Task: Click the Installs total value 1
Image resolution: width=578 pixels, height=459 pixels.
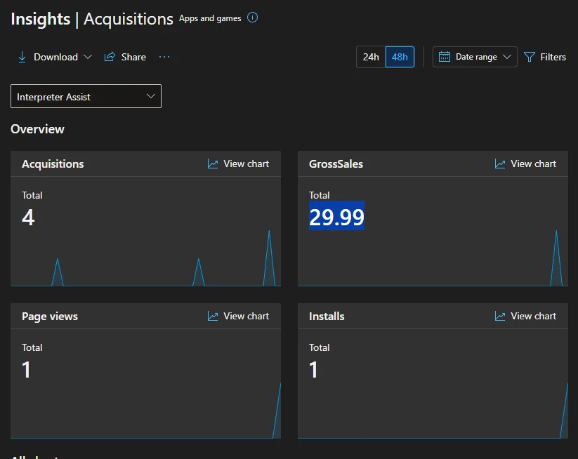Action: click(x=313, y=369)
